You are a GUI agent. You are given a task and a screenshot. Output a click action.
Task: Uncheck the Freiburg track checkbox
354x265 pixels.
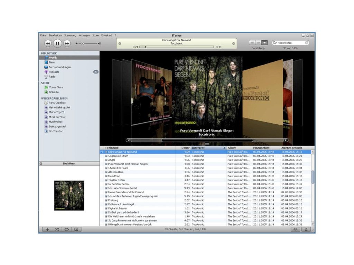[106, 200]
